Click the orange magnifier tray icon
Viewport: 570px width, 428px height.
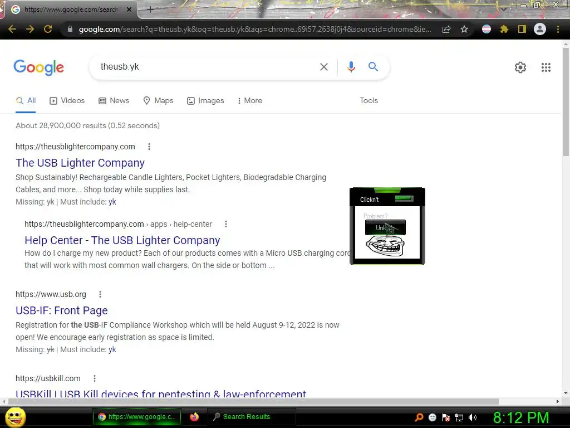419,417
